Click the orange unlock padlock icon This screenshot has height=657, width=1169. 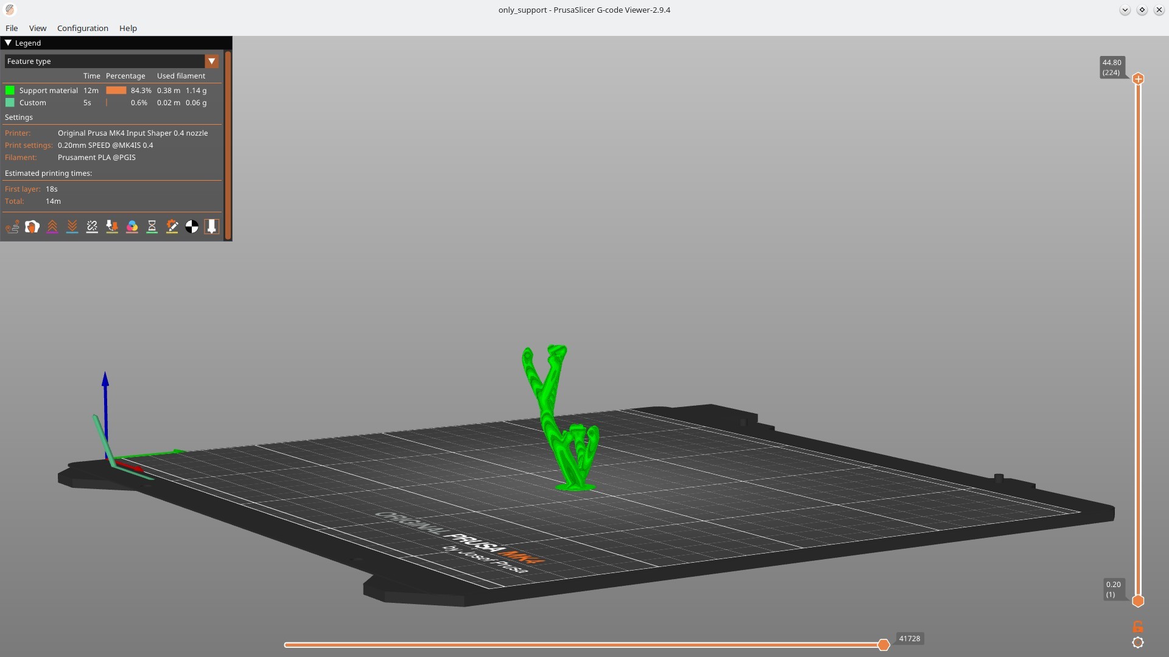[1138, 627]
